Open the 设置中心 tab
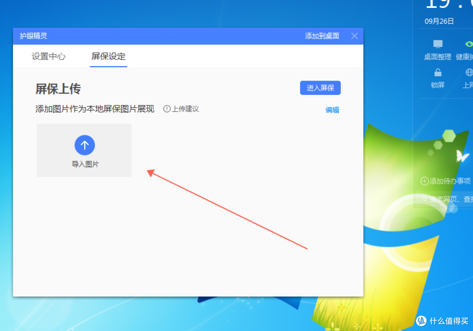The width and height of the screenshot is (473, 331). point(49,56)
